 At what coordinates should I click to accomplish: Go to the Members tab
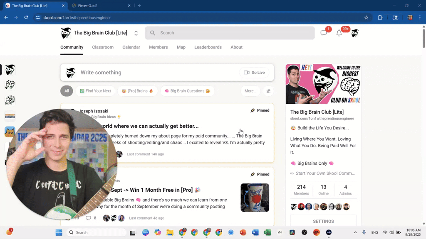(x=159, y=47)
